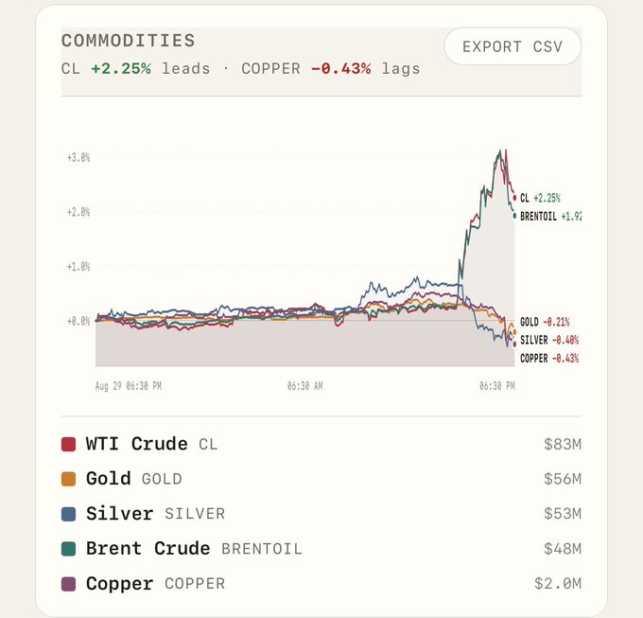Viewport: 643px width, 618px height.
Task: Click the $83M volume value
Action: [563, 444]
